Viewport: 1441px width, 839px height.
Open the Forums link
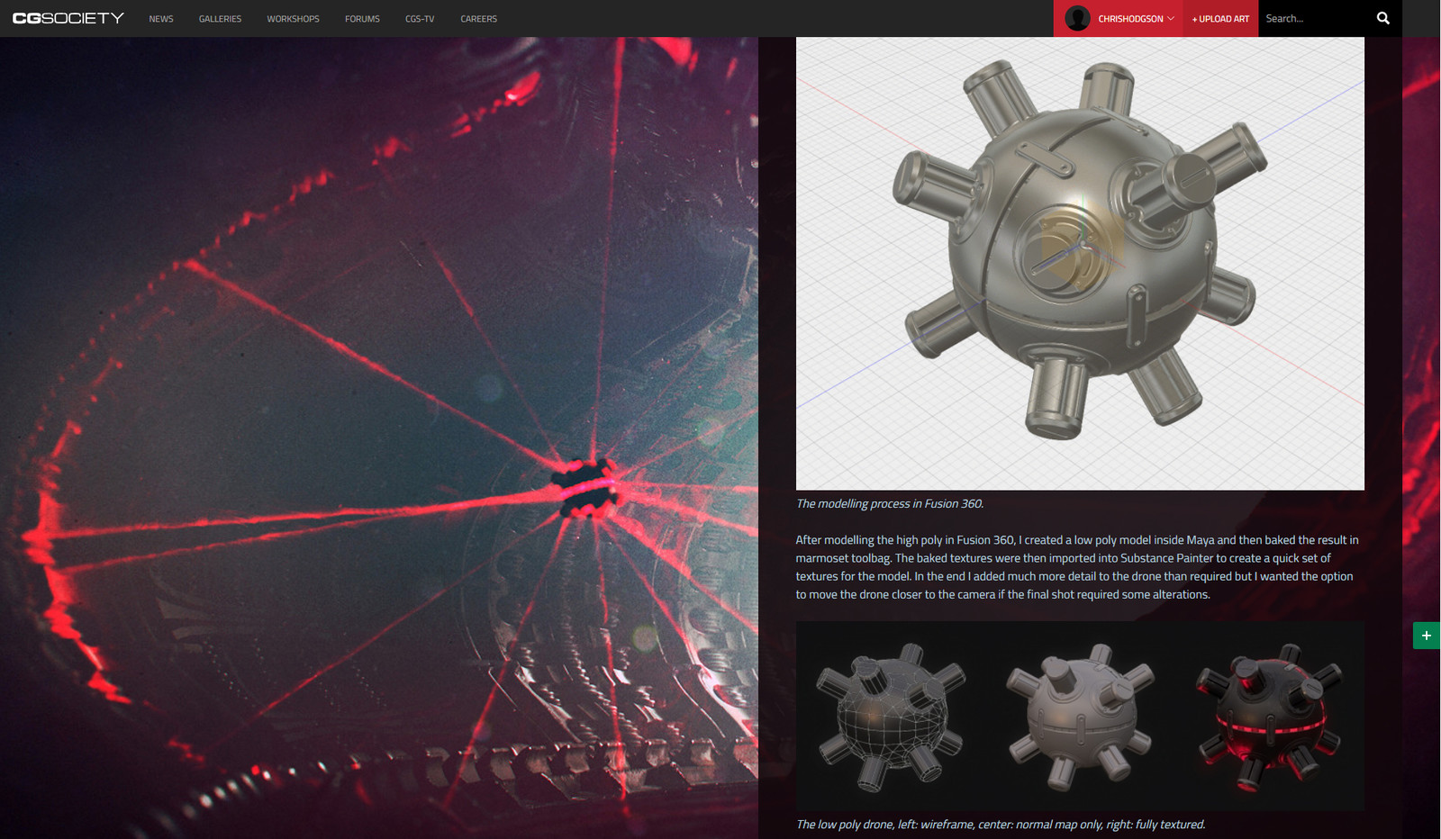click(x=362, y=19)
